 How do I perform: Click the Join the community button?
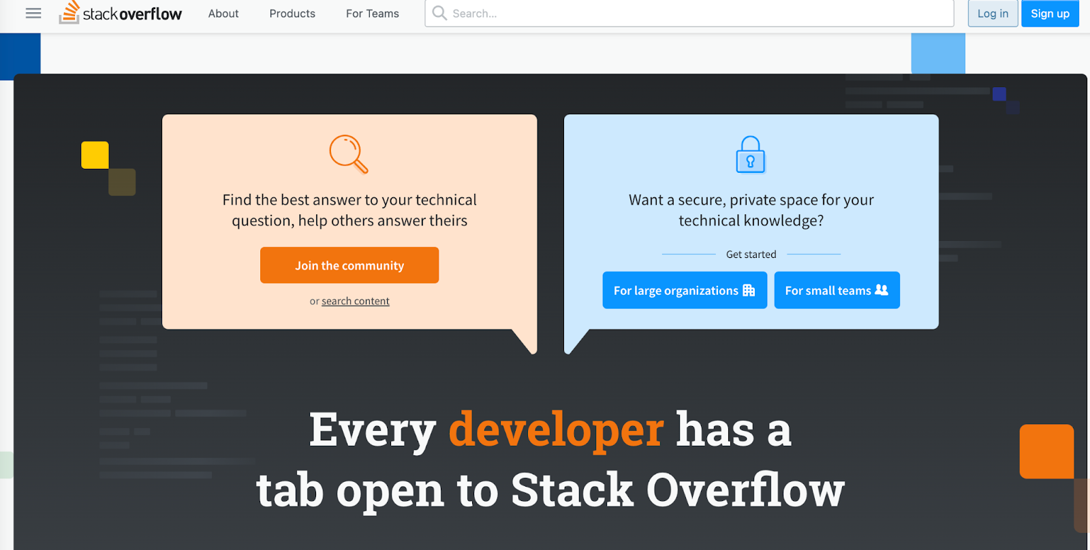tap(349, 265)
